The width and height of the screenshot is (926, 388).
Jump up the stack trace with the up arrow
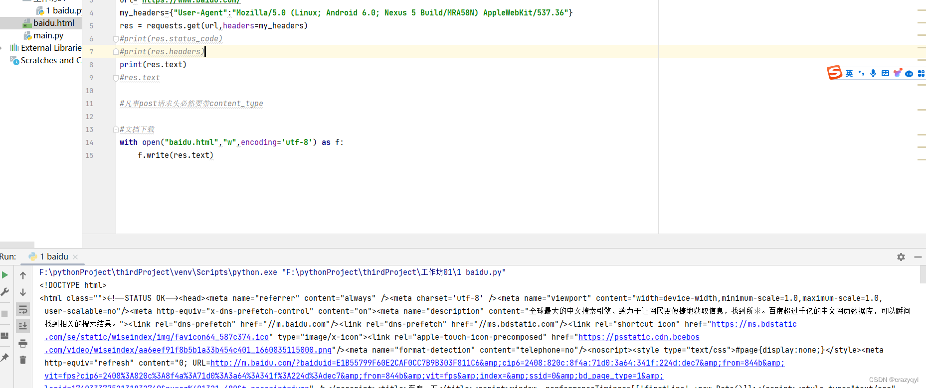coord(23,275)
